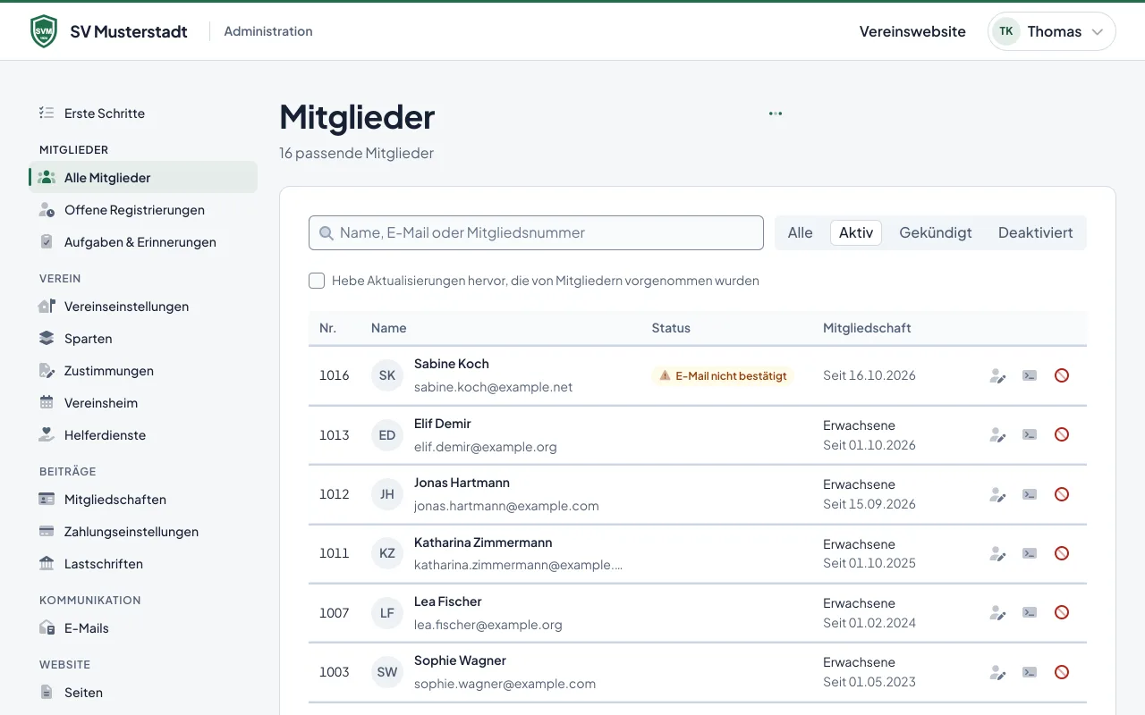The width and height of the screenshot is (1145, 715).
Task: Select the Aktiv filter tab
Action: 856,232
